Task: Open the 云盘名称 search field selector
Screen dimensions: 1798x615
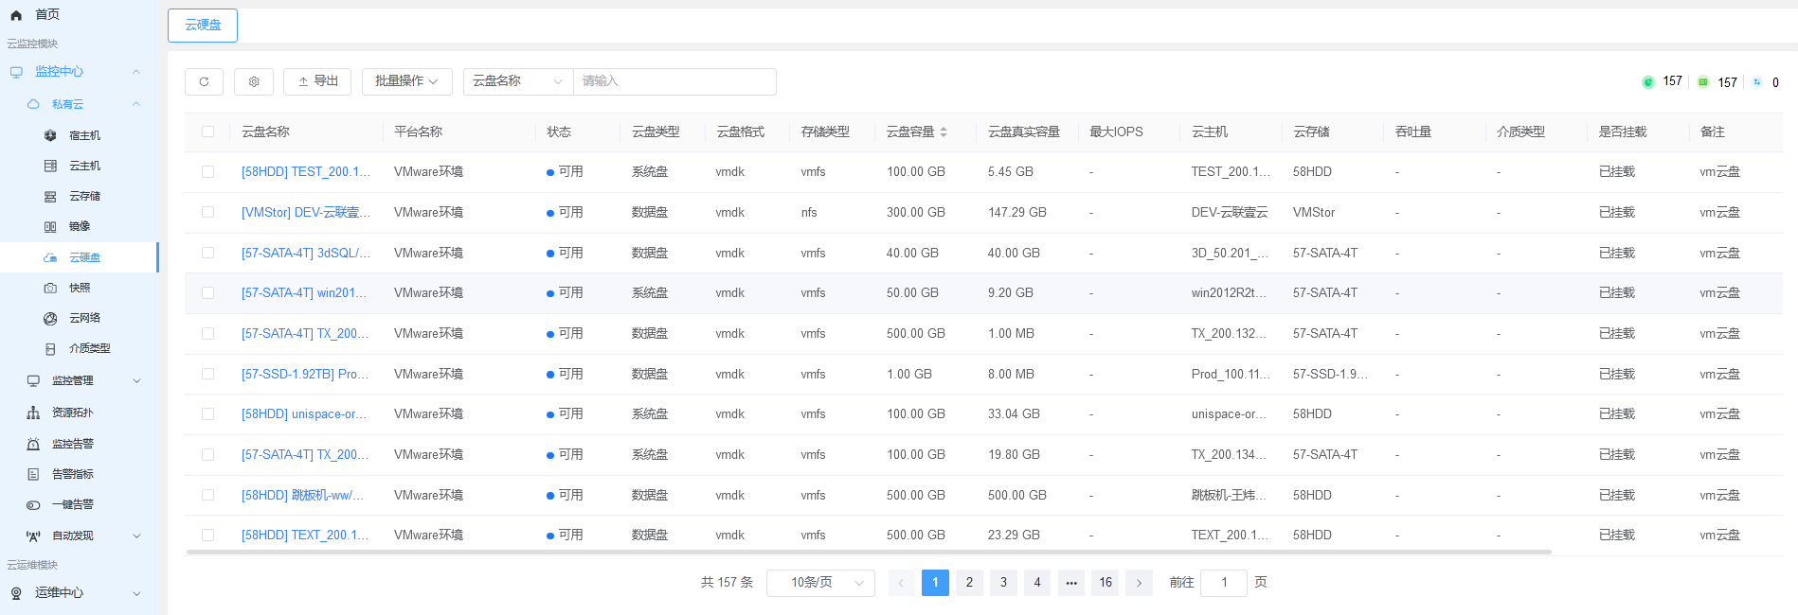Action: tap(518, 81)
